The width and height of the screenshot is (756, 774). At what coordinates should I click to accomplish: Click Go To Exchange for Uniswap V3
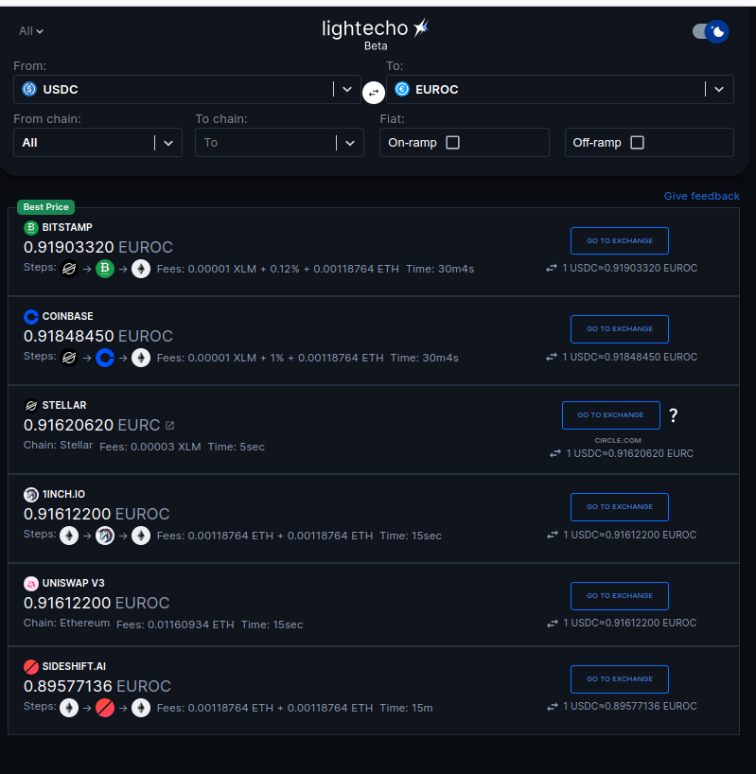point(620,596)
